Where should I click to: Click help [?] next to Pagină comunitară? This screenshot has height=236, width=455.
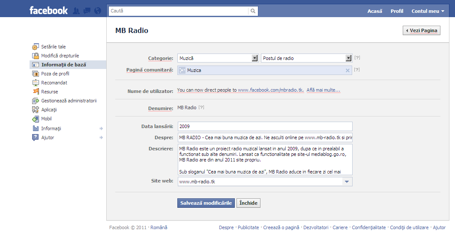(x=357, y=69)
